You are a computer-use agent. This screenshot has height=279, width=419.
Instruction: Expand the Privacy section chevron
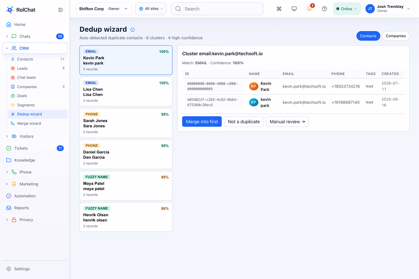[7, 220]
